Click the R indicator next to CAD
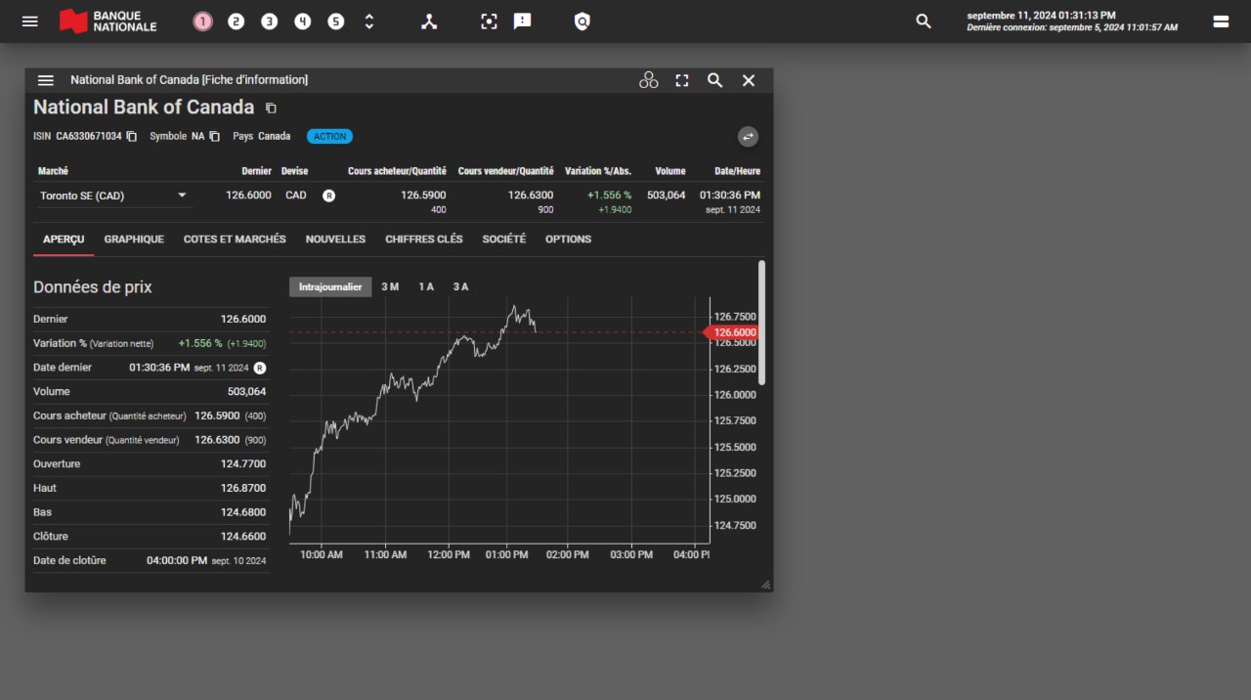 (x=329, y=196)
